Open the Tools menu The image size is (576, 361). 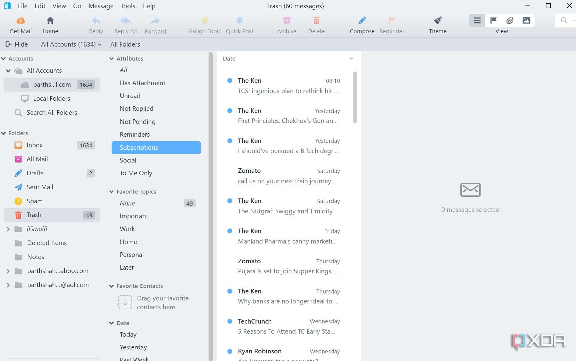click(128, 6)
